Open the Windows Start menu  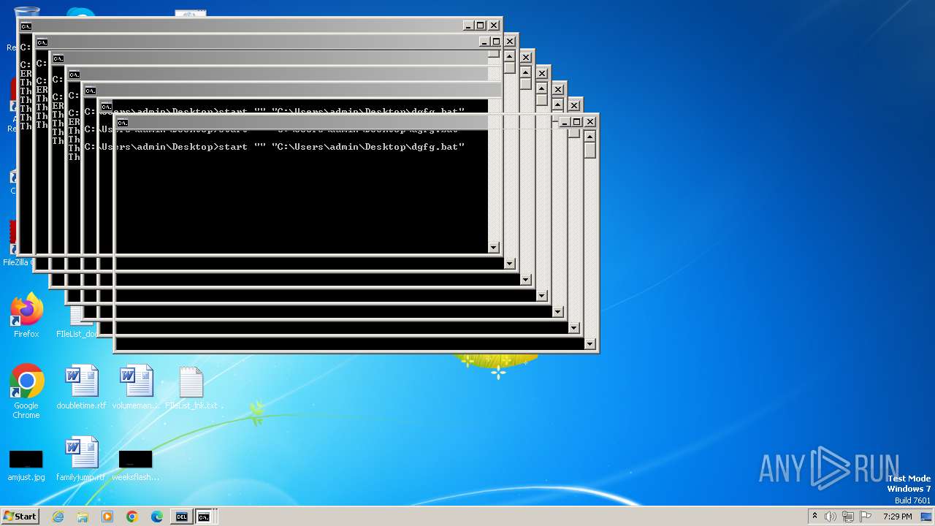pos(20,517)
